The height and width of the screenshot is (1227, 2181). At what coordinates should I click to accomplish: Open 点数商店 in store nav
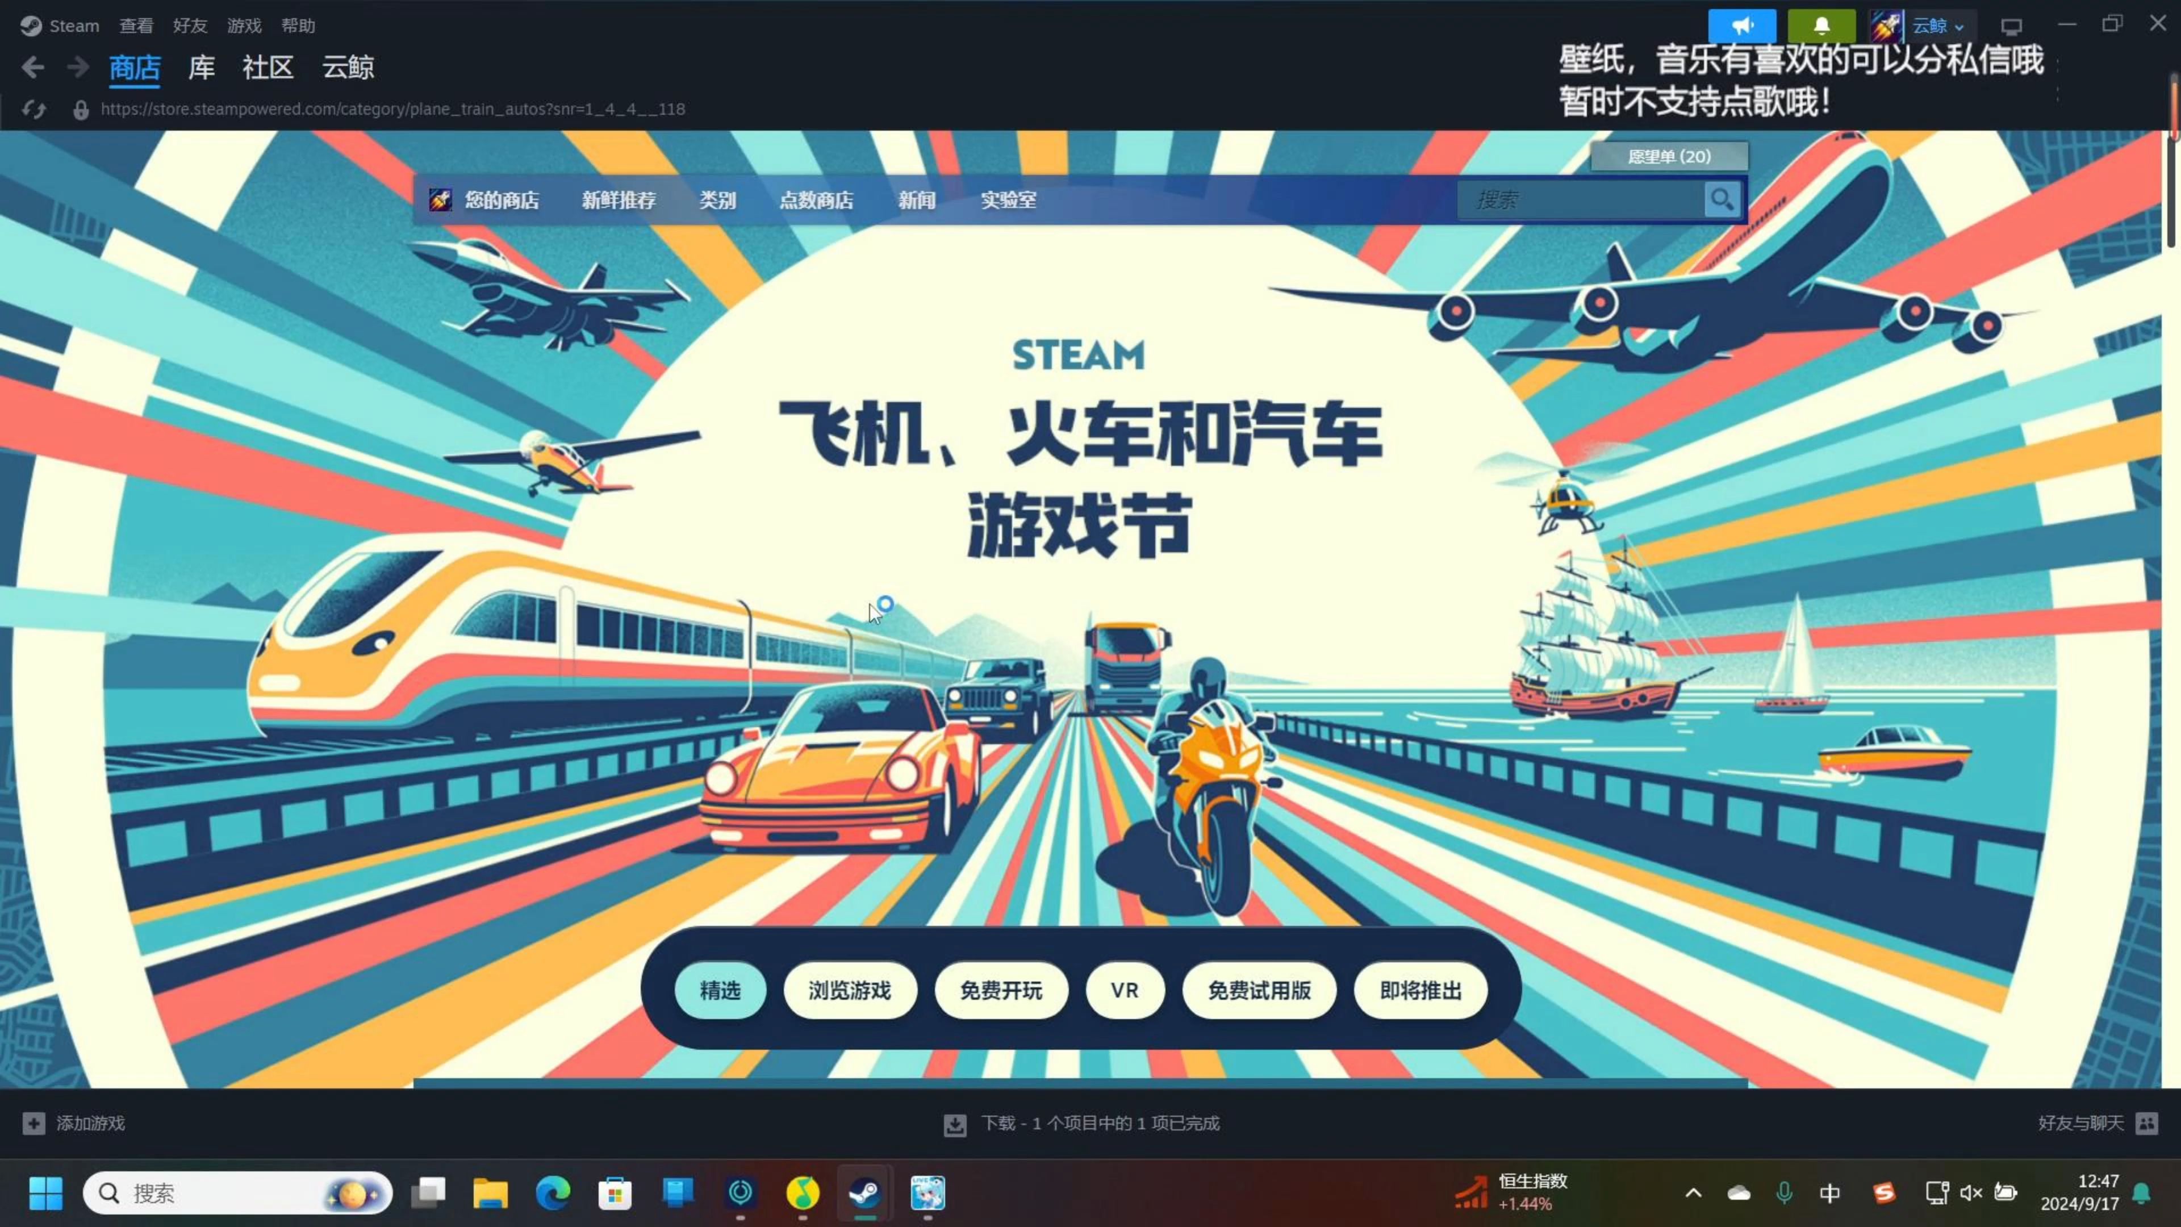click(816, 200)
